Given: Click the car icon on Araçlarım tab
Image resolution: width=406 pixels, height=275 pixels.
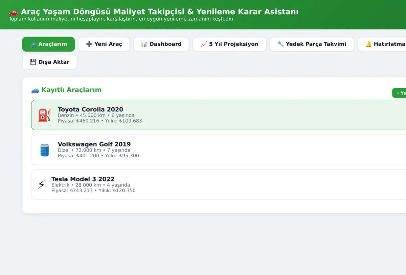Looking at the screenshot, I should 33,44.
